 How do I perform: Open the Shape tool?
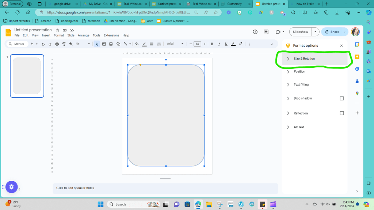pos(118,44)
